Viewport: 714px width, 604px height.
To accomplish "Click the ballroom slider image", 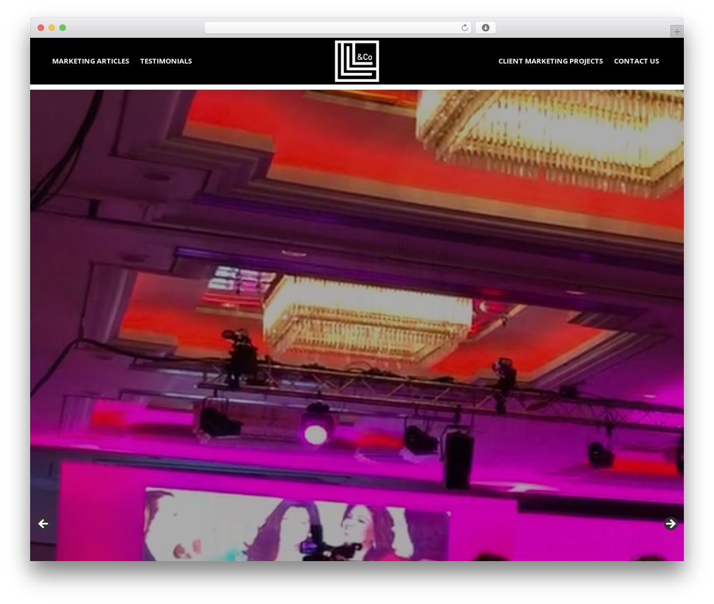I will coord(357,325).
